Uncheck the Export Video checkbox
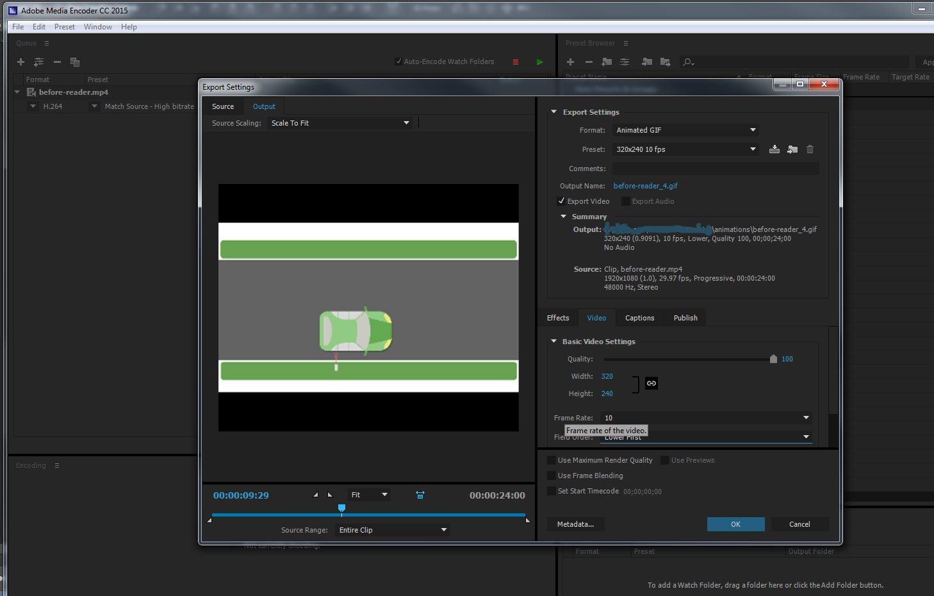 pyautogui.click(x=561, y=201)
